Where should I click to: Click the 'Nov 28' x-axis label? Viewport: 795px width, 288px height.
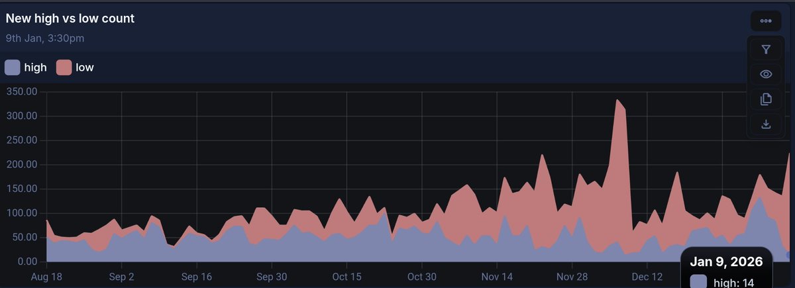(x=572, y=276)
